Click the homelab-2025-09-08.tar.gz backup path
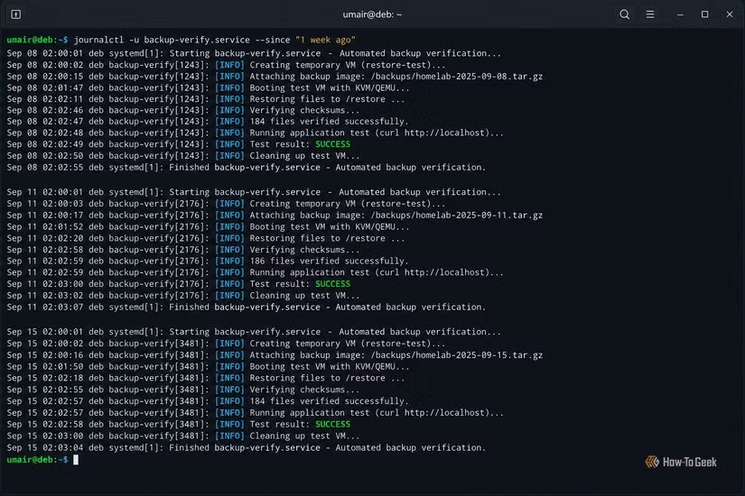 457,77
